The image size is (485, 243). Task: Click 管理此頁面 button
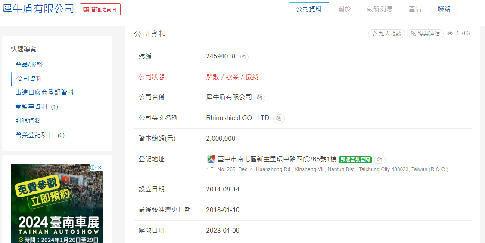coord(100,9)
